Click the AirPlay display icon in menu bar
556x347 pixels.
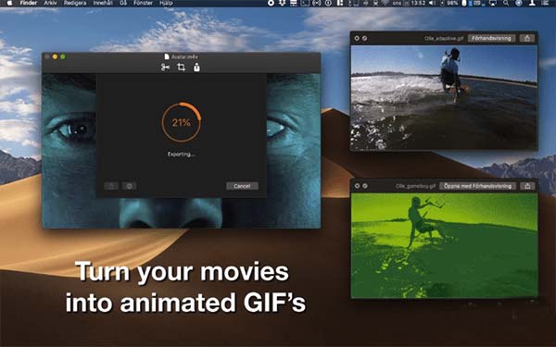(x=493, y=3)
